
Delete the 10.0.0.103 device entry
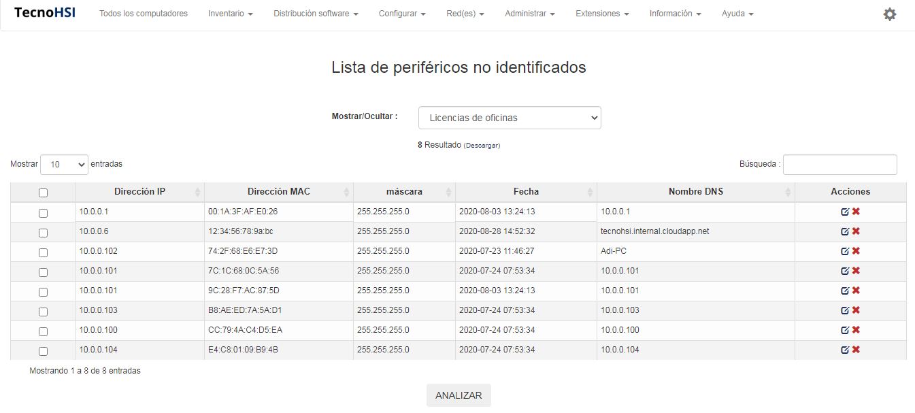coord(856,310)
